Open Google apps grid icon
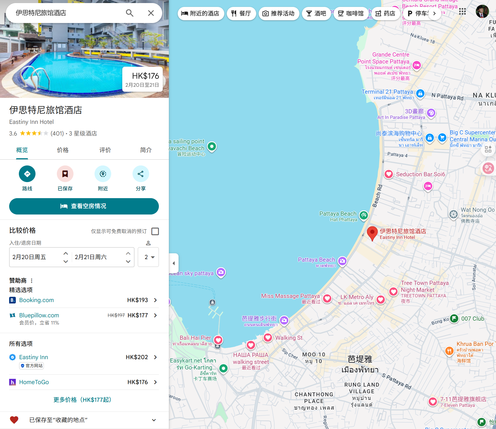Image resolution: width=496 pixels, height=429 pixels. coord(462,11)
